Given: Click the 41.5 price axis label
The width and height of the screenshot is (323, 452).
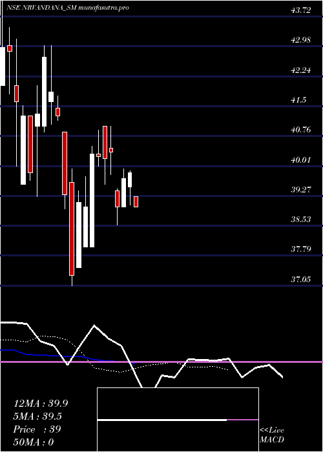Looking at the screenshot, I should point(298,100).
